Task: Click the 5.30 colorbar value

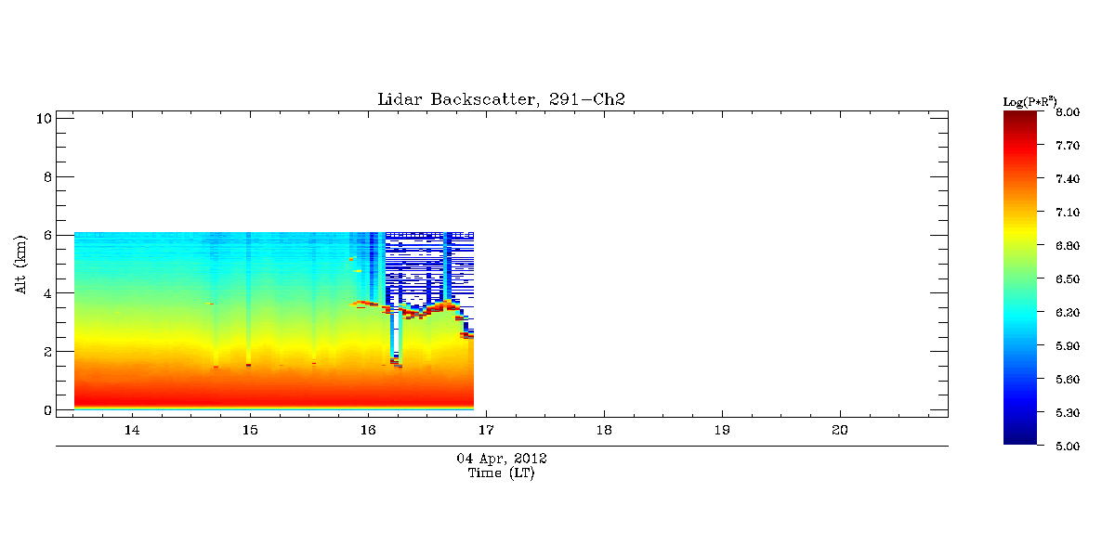Action: pyautogui.click(x=1067, y=413)
